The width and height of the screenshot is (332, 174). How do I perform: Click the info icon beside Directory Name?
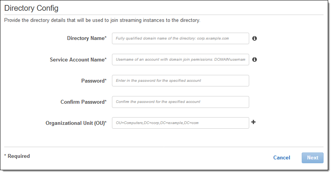[x=255, y=38]
